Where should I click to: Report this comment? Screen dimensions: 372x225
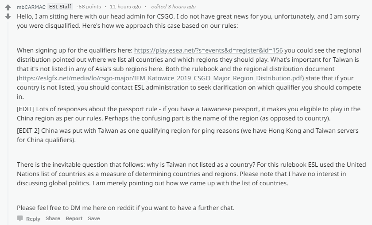(74, 218)
